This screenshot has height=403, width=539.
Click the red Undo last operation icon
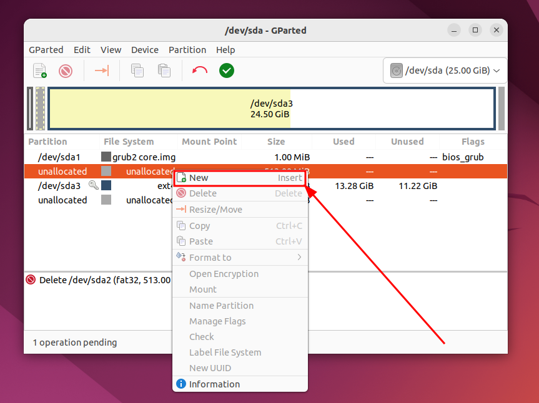coord(200,70)
